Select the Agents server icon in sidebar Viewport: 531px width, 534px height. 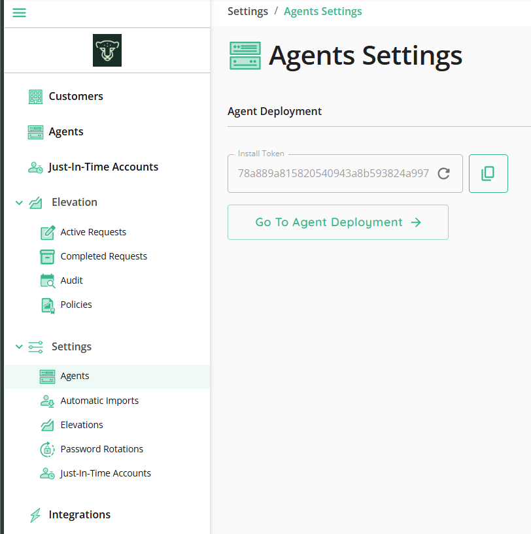[x=34, y=131]
